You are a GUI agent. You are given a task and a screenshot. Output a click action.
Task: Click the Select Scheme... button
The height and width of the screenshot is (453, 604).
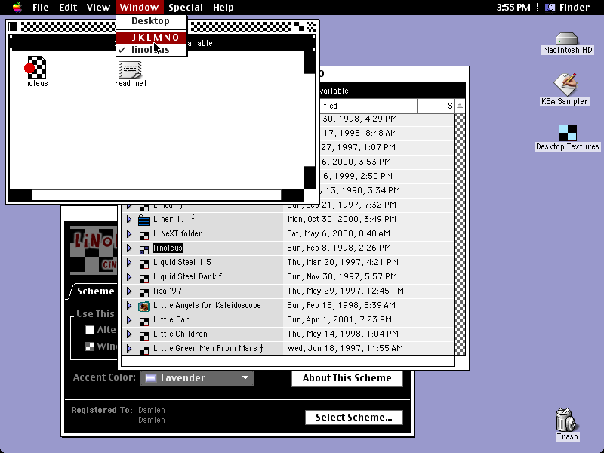click(354, 418)
